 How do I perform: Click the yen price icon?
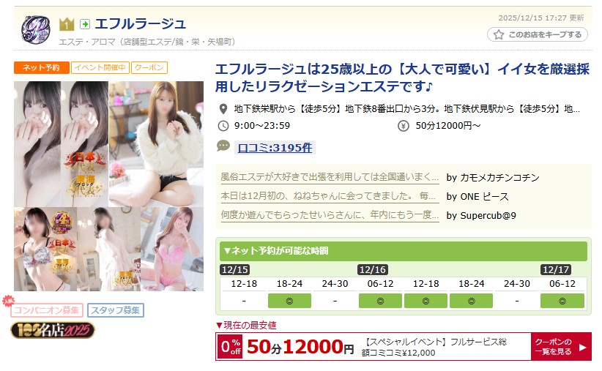[x=403, y=126]
